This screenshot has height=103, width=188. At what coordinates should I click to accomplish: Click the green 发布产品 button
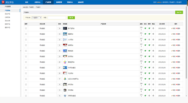tap(179, 12)
